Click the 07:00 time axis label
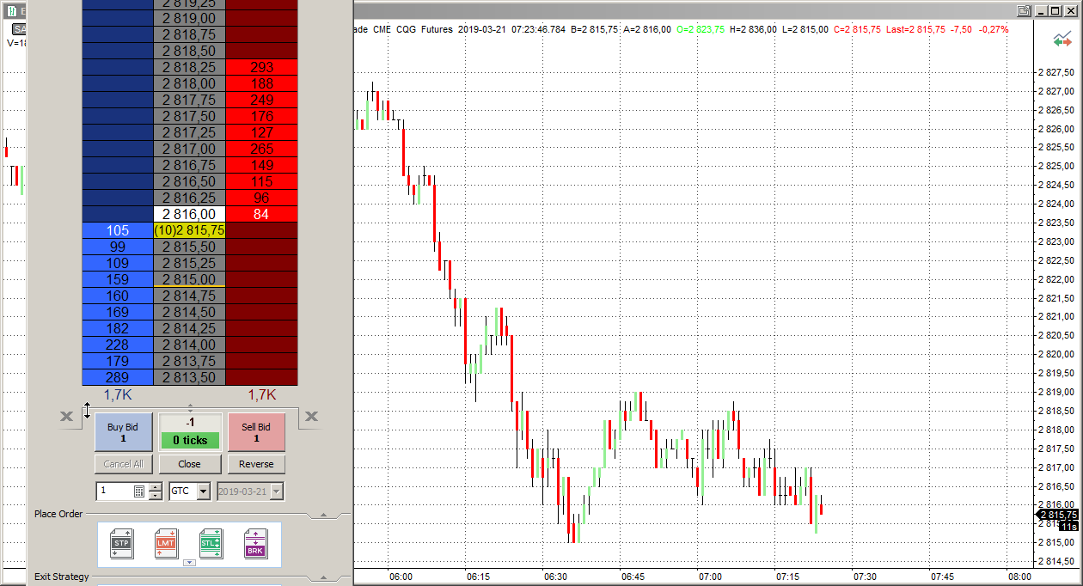 click(x=710, y=577)
